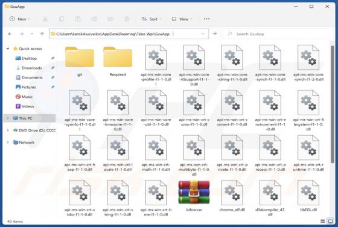
Task: Collapse the Quick access tree node
Action: click(x=8, y=48)
